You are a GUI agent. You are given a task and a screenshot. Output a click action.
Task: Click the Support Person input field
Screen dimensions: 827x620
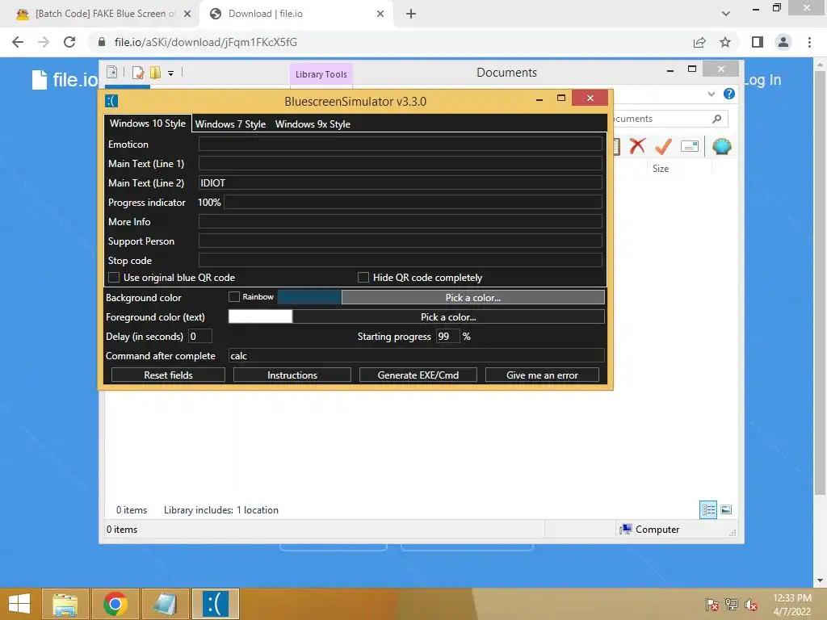pos(401,241)
